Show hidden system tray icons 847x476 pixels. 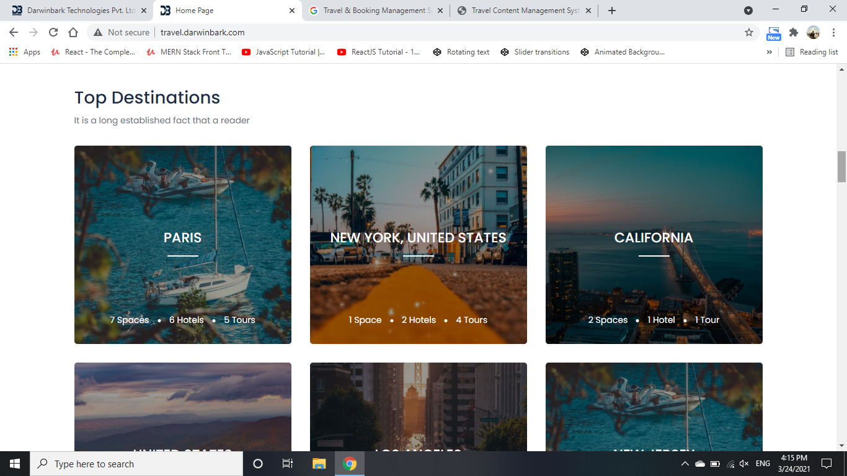tap(685, 464)
